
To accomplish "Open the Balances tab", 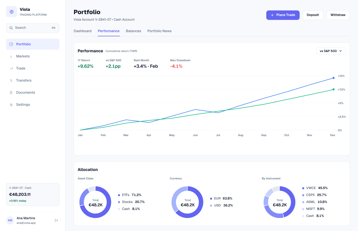I will tap(134, 31).
